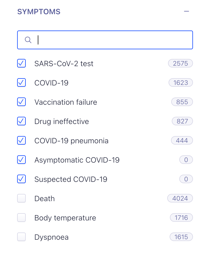Remove the Suspected COVID-19 checkbox selection
The height and width of the screenshot is (263, 216).
click(21, 179)
